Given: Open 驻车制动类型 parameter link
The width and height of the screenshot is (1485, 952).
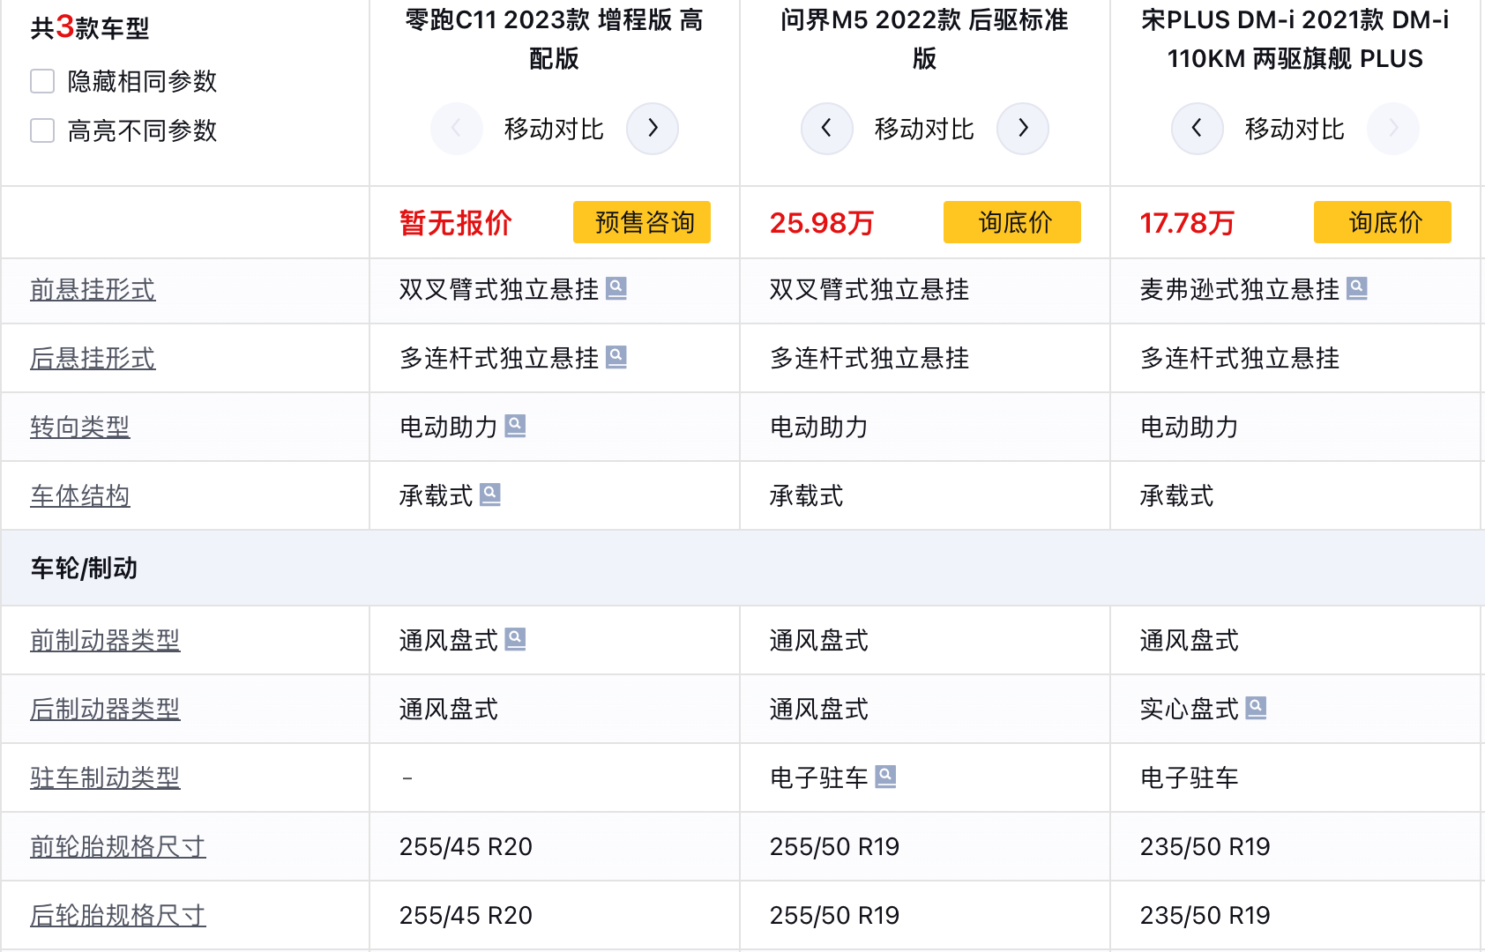Looking at the screenshot, I should [x=105, y=778].
